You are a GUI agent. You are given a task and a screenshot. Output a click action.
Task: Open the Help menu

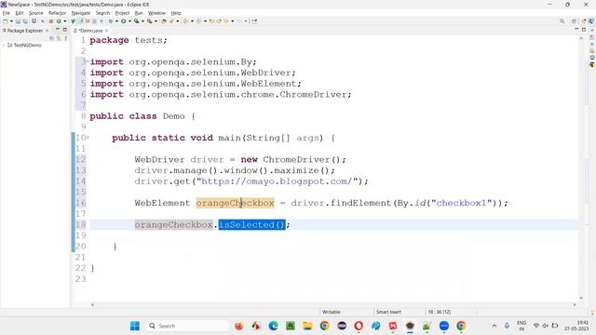(x=176, y=13)
